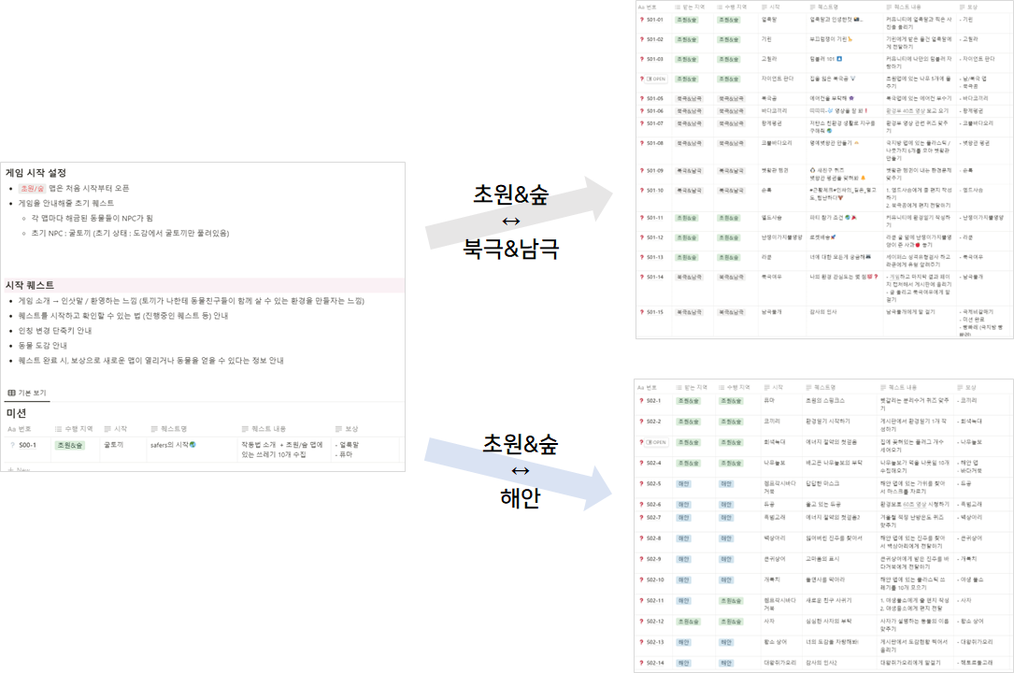Click the red question icon of S01-01

coord(641,20)
